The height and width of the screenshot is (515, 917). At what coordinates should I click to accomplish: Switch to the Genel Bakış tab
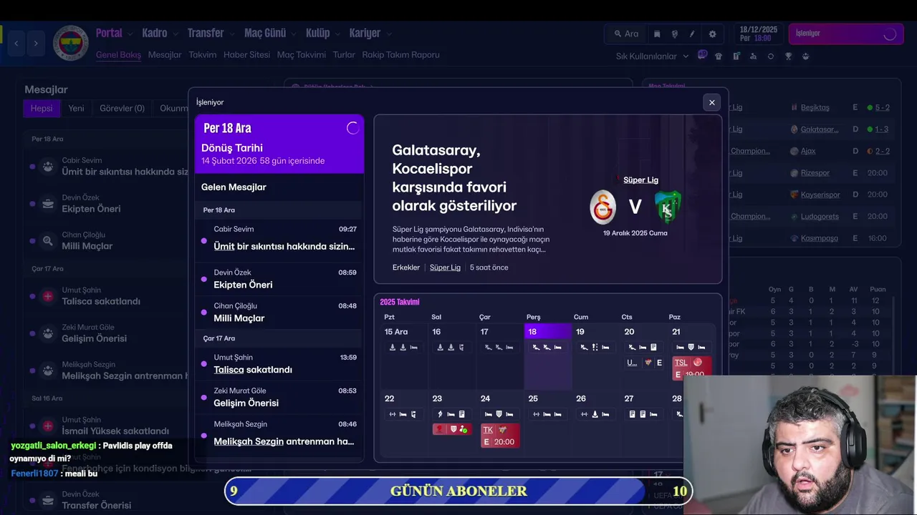(x=118, y=55)
